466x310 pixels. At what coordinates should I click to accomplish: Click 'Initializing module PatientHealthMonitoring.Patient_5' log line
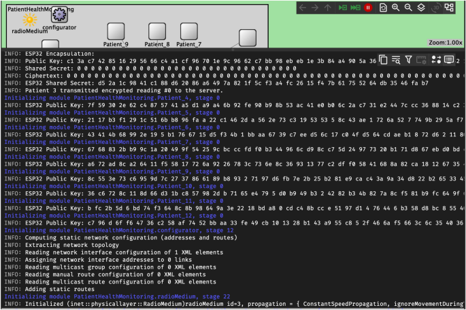tap(112, 113)
